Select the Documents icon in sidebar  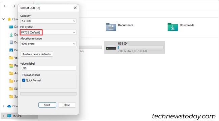pos(11,42)
